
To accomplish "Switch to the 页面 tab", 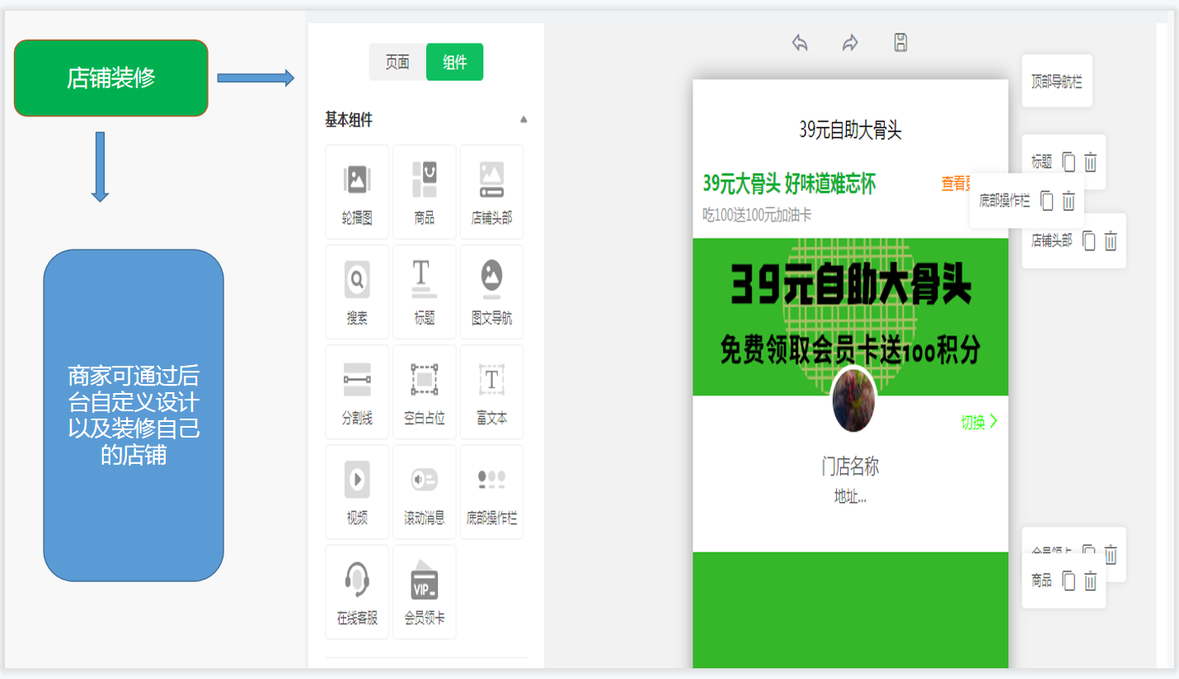I will coord(398,62).
